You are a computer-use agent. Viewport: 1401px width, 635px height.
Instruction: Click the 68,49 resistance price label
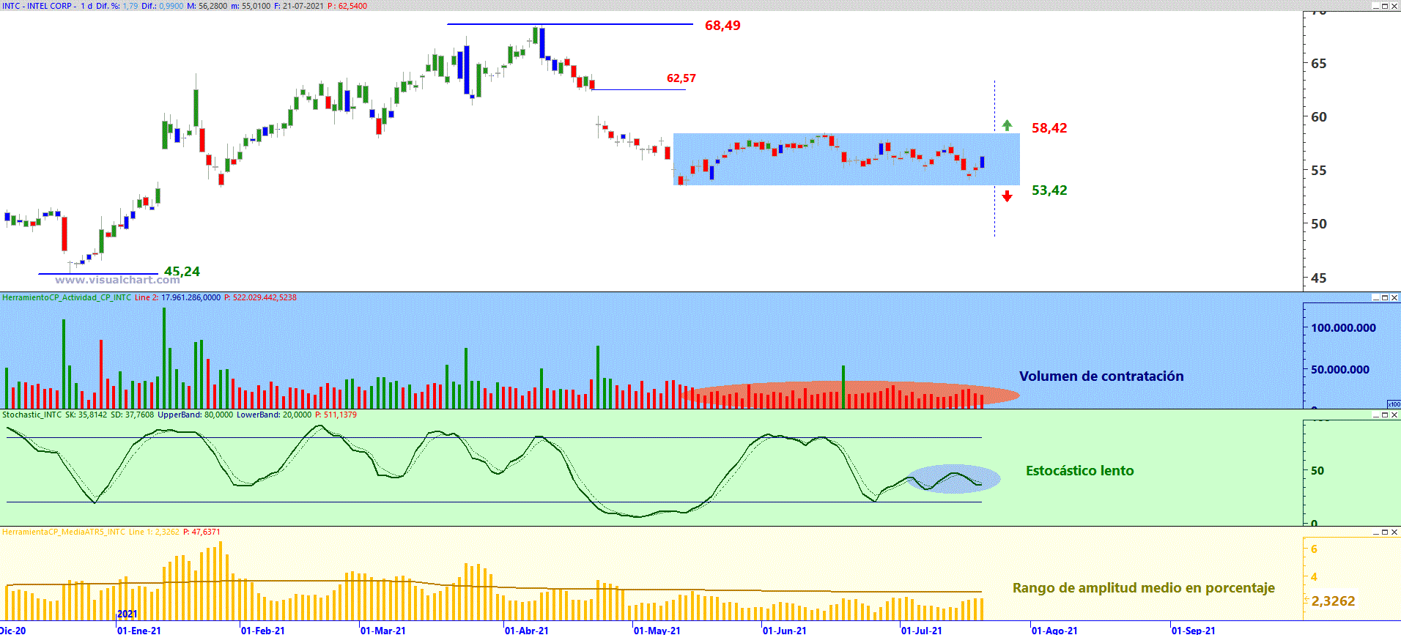click(722, 26)
